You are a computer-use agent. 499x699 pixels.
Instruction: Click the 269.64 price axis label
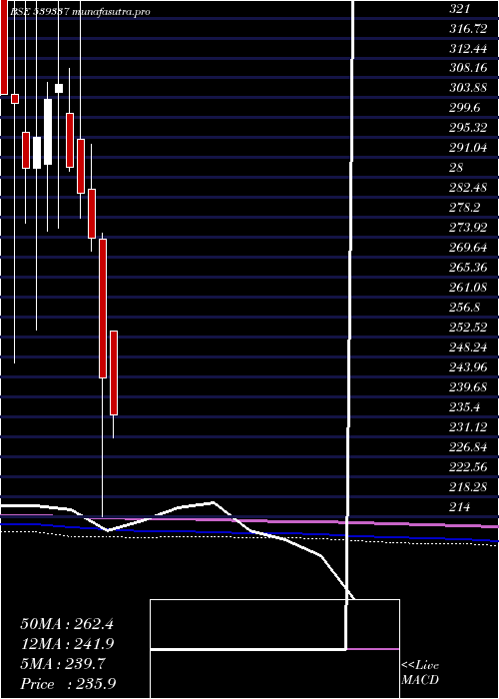click(x=468, y=248)
